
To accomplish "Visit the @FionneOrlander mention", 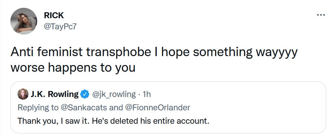I will point(158,107).
